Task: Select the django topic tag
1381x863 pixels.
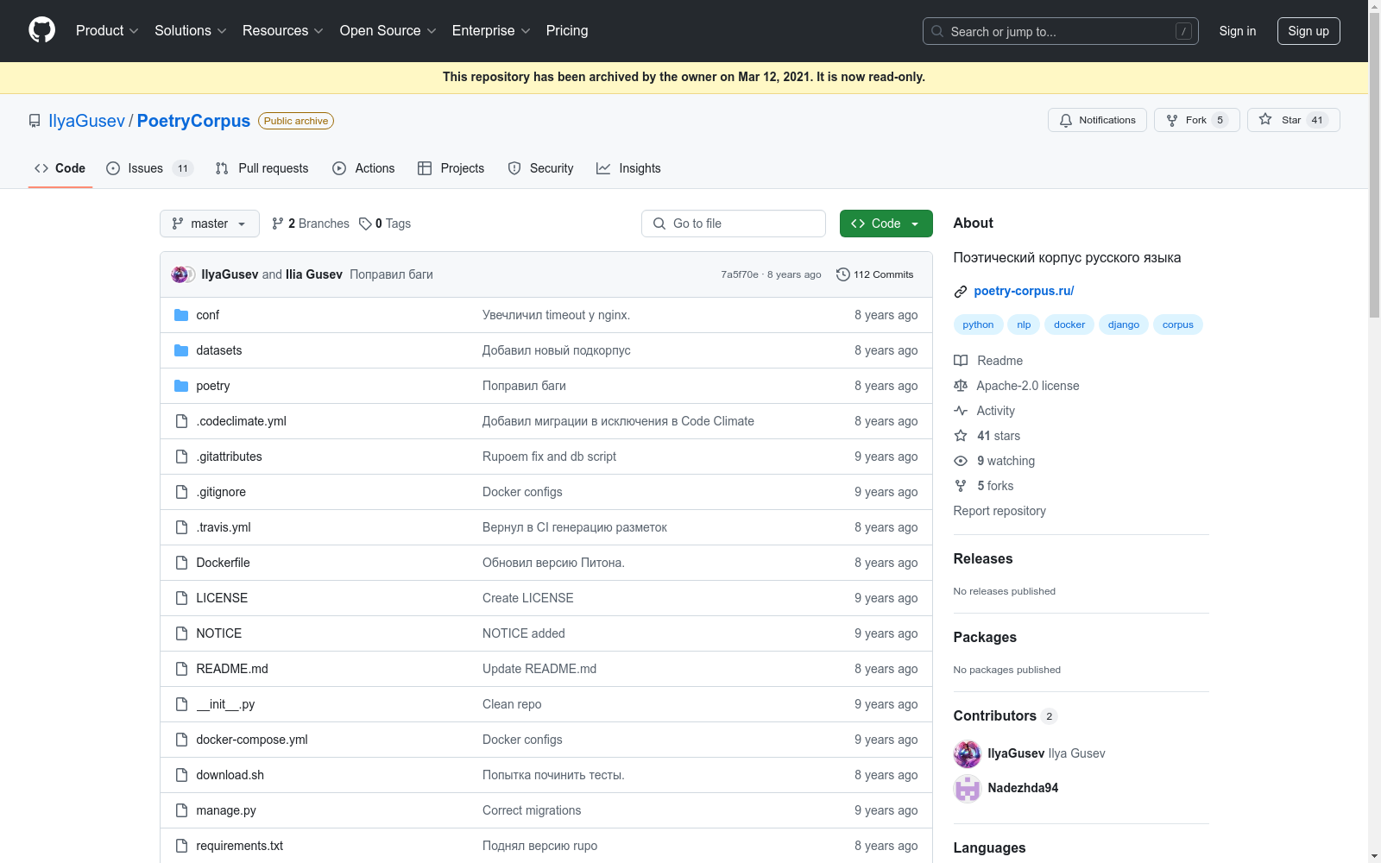Action: pos(1124,324)
